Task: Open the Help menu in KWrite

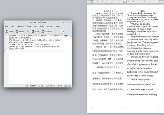Action: click(x=58, y=26)
